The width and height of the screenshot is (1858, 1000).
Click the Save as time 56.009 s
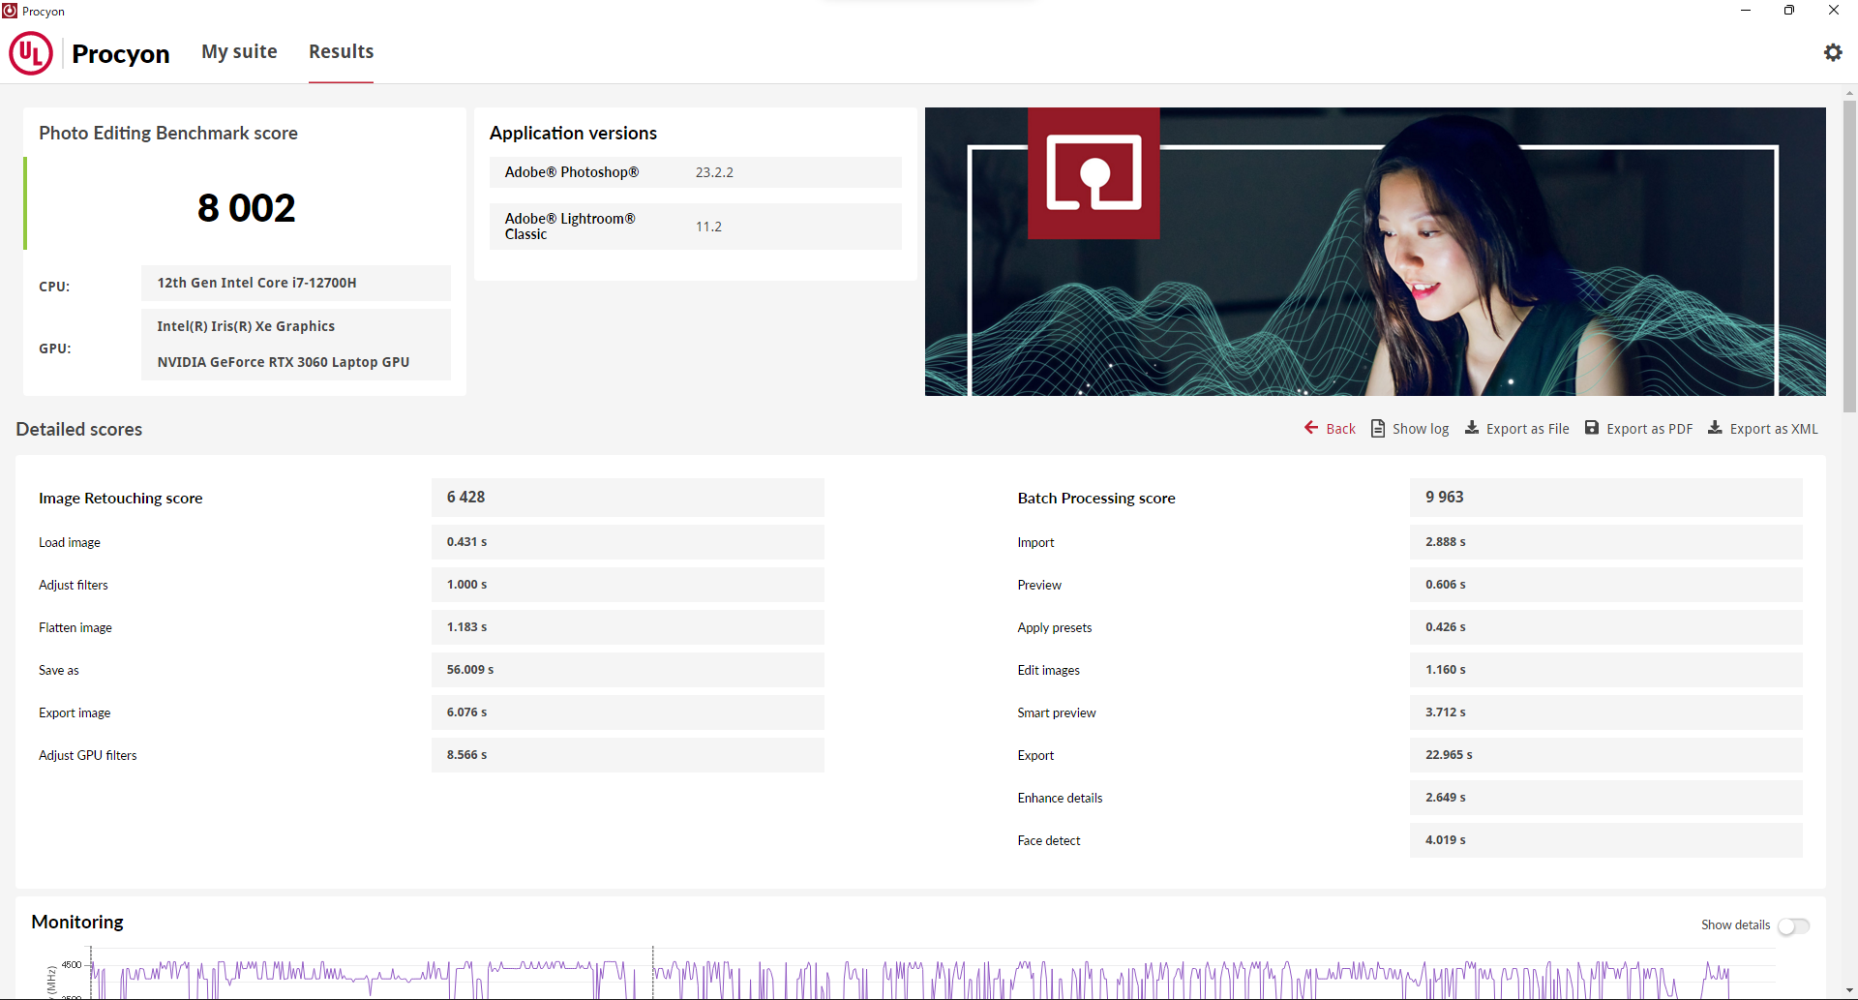(470, 670)
